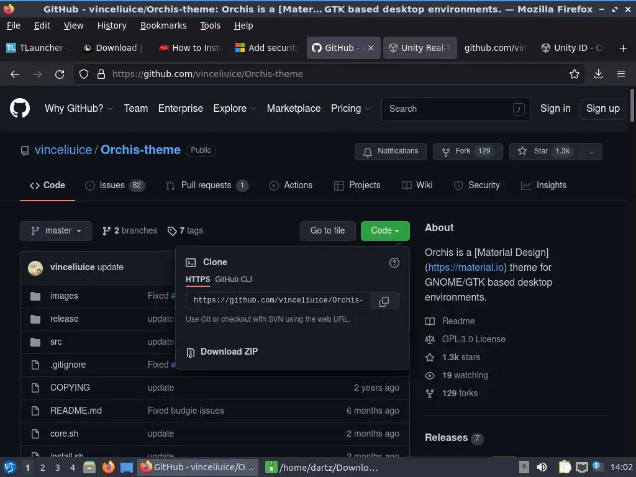Switch to the Pull requests tab
Viewport: 636px width, 477px height.
(x=207, y=185)
